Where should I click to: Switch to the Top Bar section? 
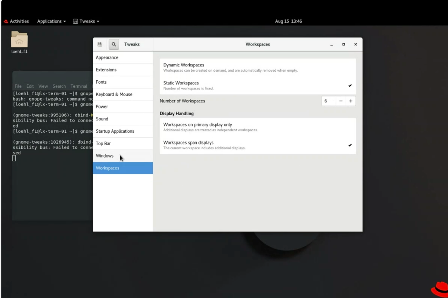(x=123, y=144)
